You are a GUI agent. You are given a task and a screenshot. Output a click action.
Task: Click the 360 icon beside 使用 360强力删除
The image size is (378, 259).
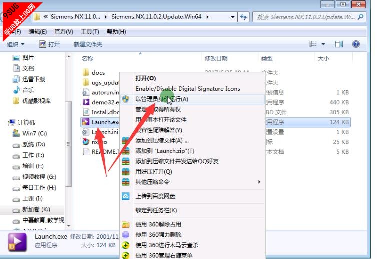[x=126, y=234]
